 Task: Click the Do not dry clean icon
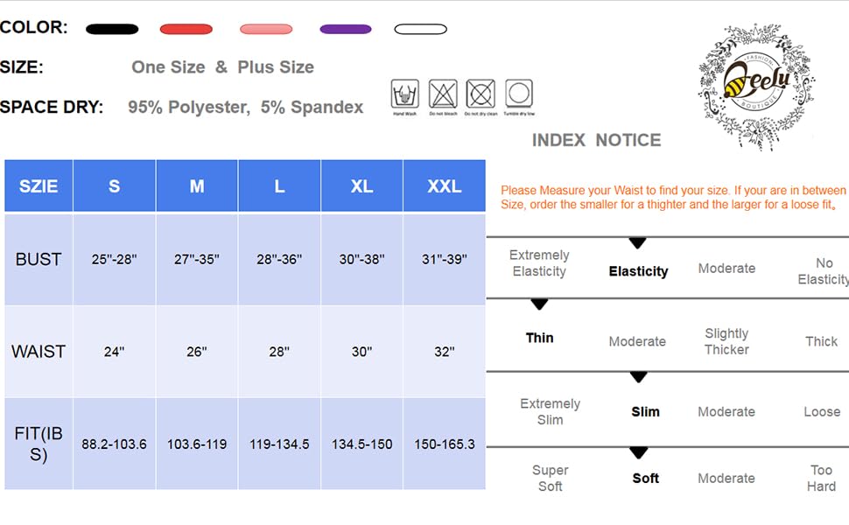[481, 94]
